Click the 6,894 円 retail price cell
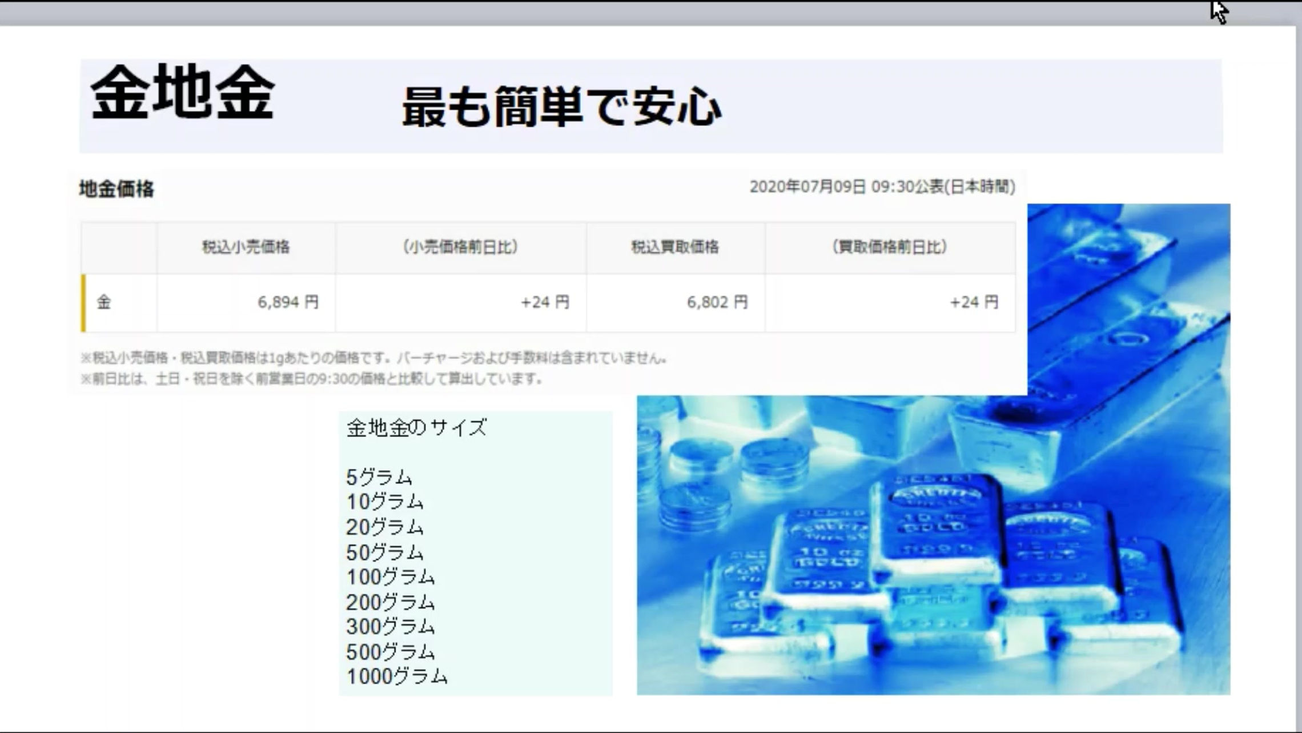Image resolution: width=1302 pixels, height=733 pixels. coord(246,302)
